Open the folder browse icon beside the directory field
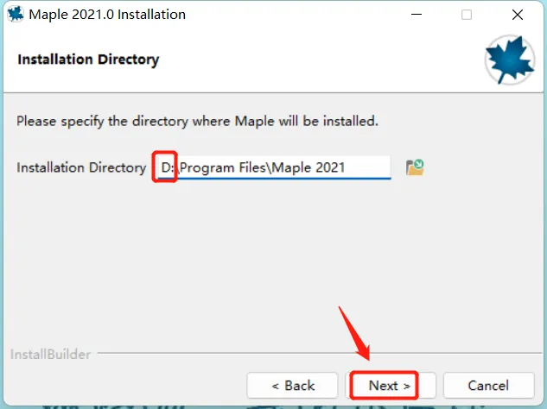Screen dimensions: 547x409 (x=415, y=167)
